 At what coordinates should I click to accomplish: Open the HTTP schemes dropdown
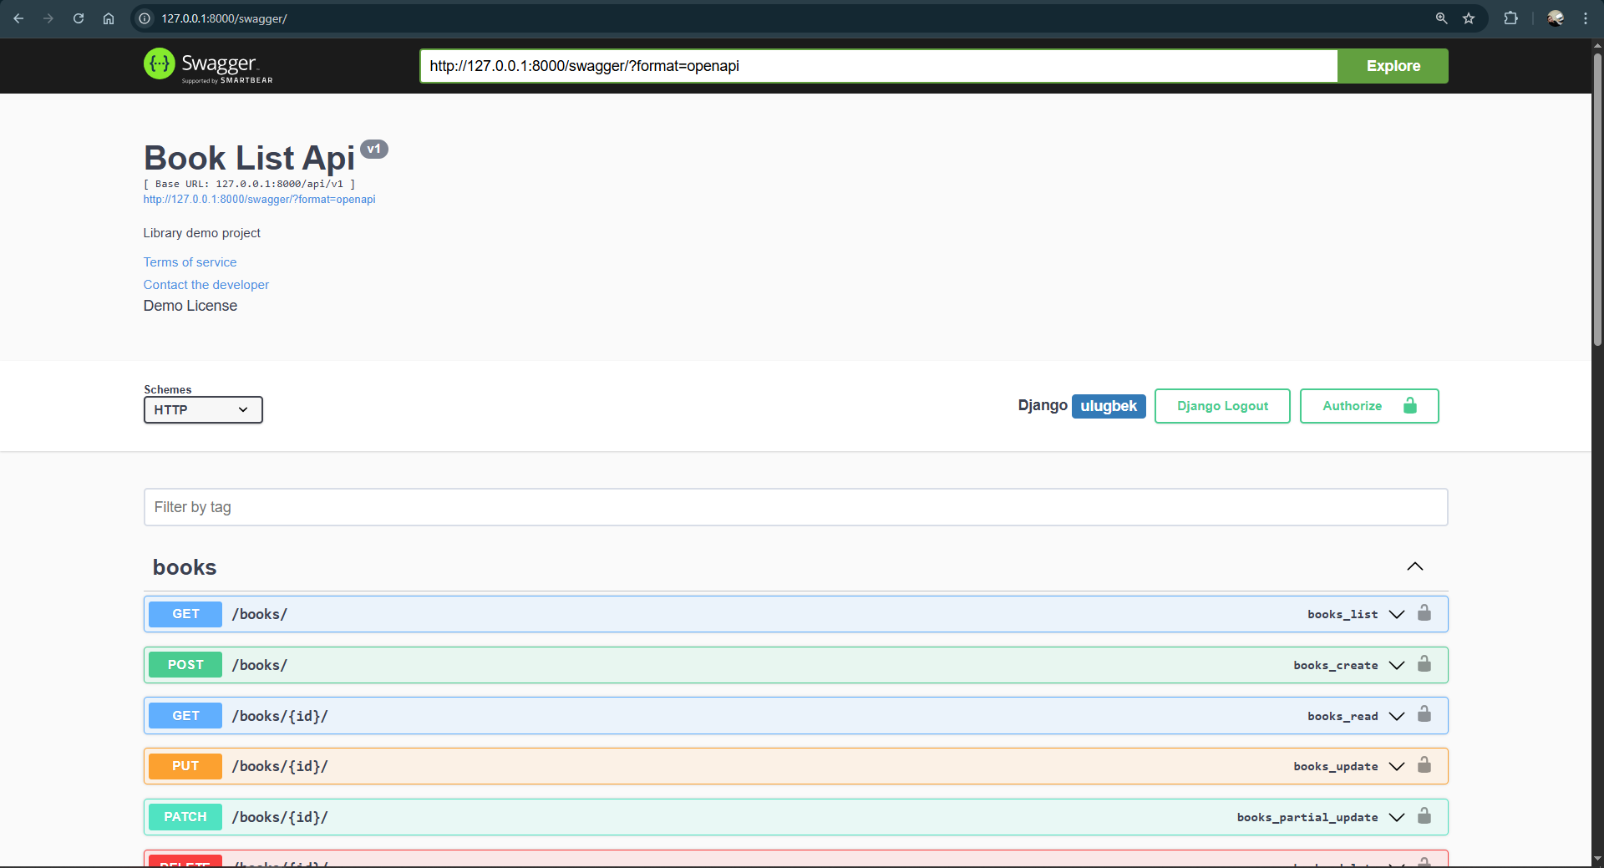pos(202,409)
